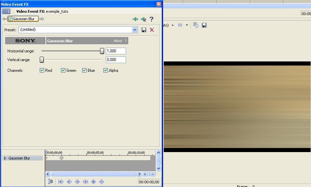Uncheck the Red channel
Viewport: 311px width, 187px height.
(x=42, y=71)
